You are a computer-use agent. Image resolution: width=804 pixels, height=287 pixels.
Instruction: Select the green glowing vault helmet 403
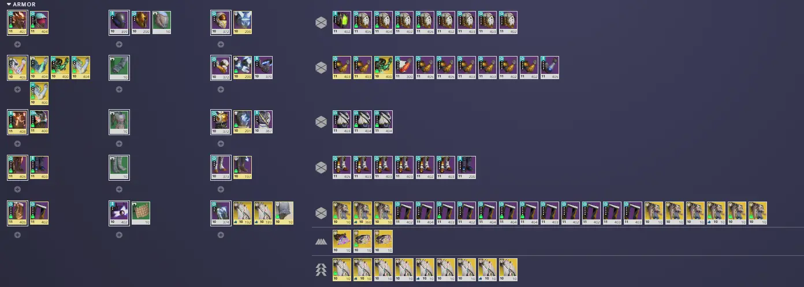pos(342,23)
